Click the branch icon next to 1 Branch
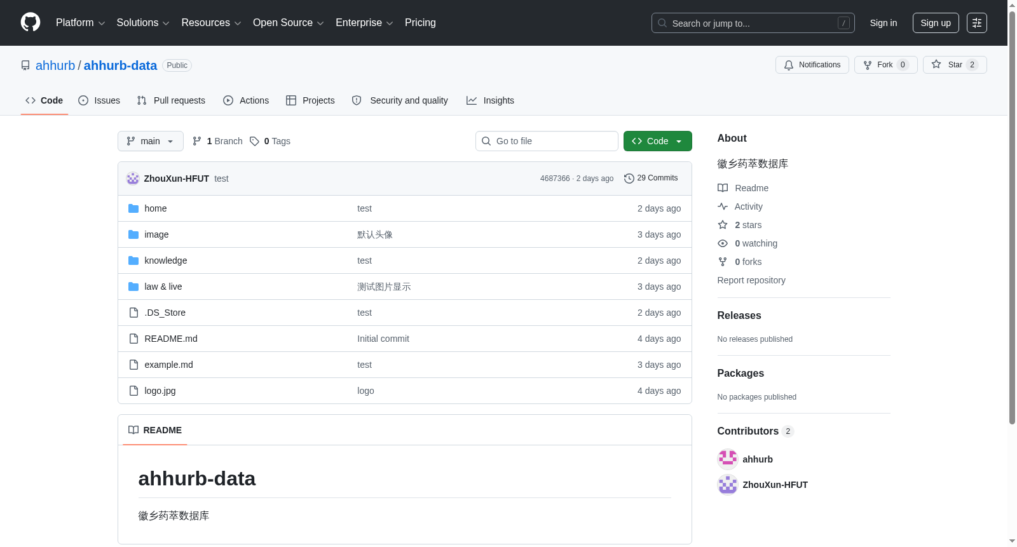 click(x=197, y=141)
